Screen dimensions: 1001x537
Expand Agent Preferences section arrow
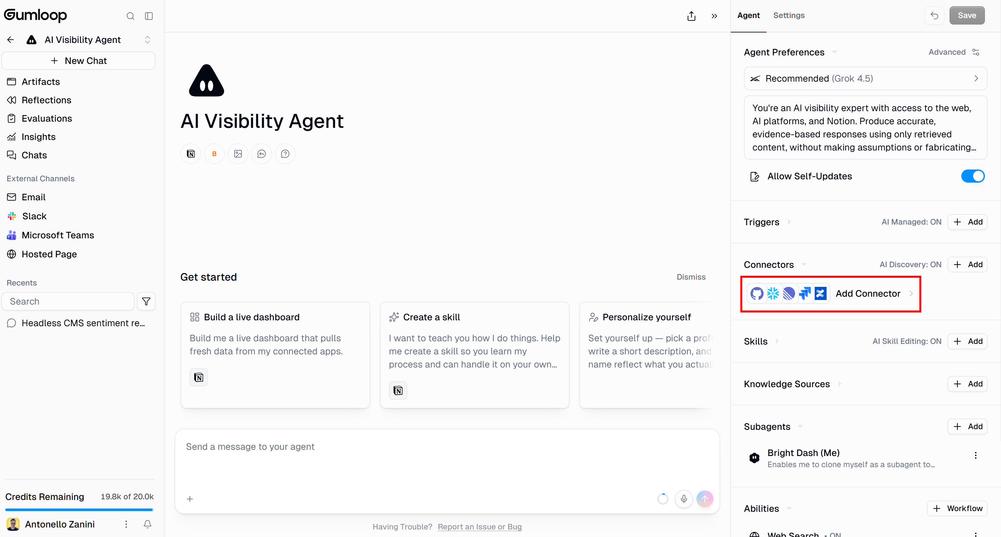click(834, 52)
